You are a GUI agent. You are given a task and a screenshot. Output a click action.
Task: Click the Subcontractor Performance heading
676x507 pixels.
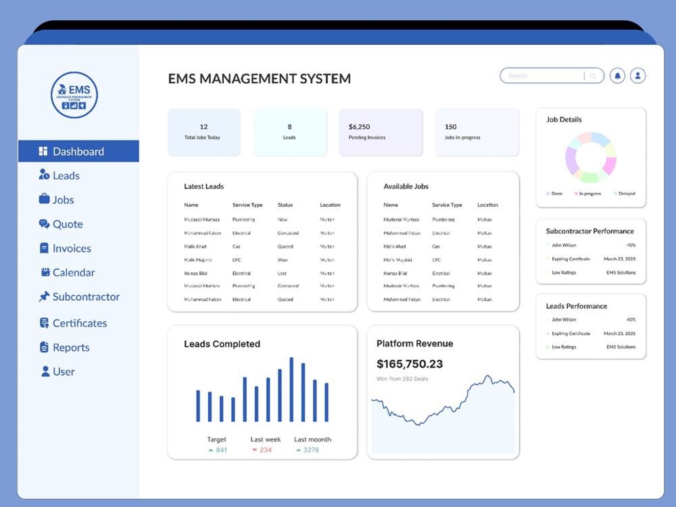[x=589, y=231]
